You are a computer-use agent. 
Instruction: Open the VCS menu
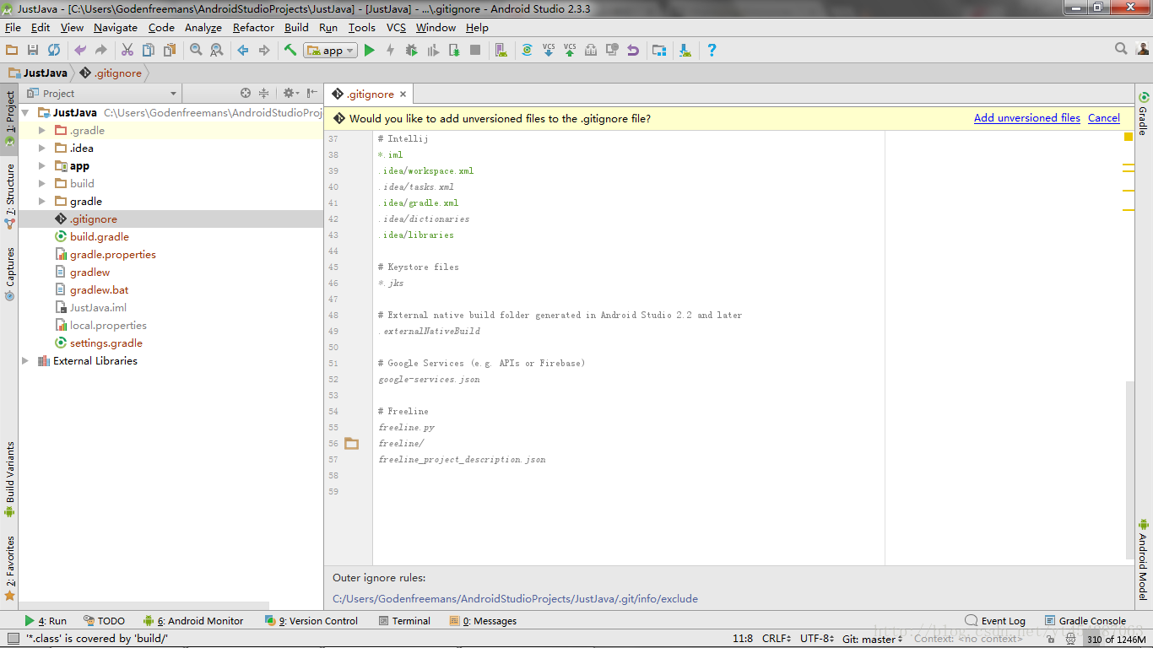(396, 27)
